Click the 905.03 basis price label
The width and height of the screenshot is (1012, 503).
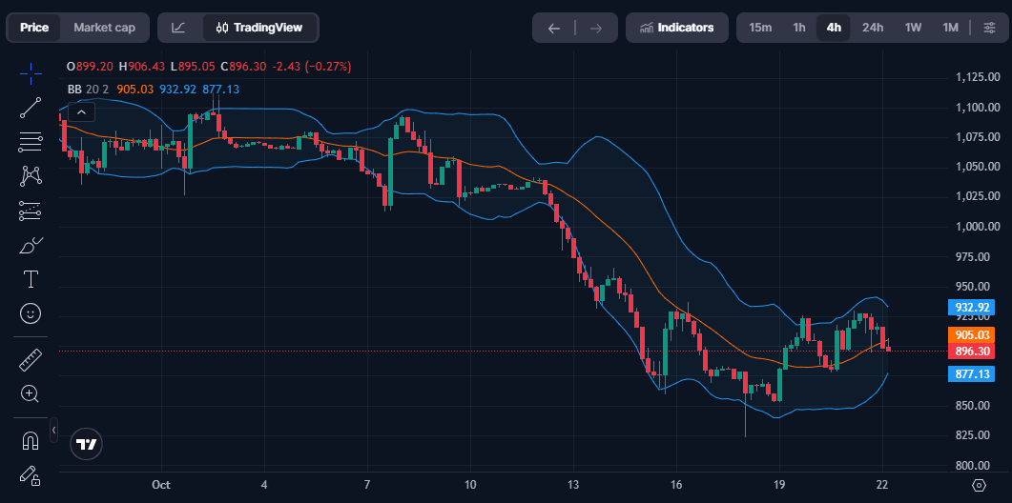[x=972, y=334]
